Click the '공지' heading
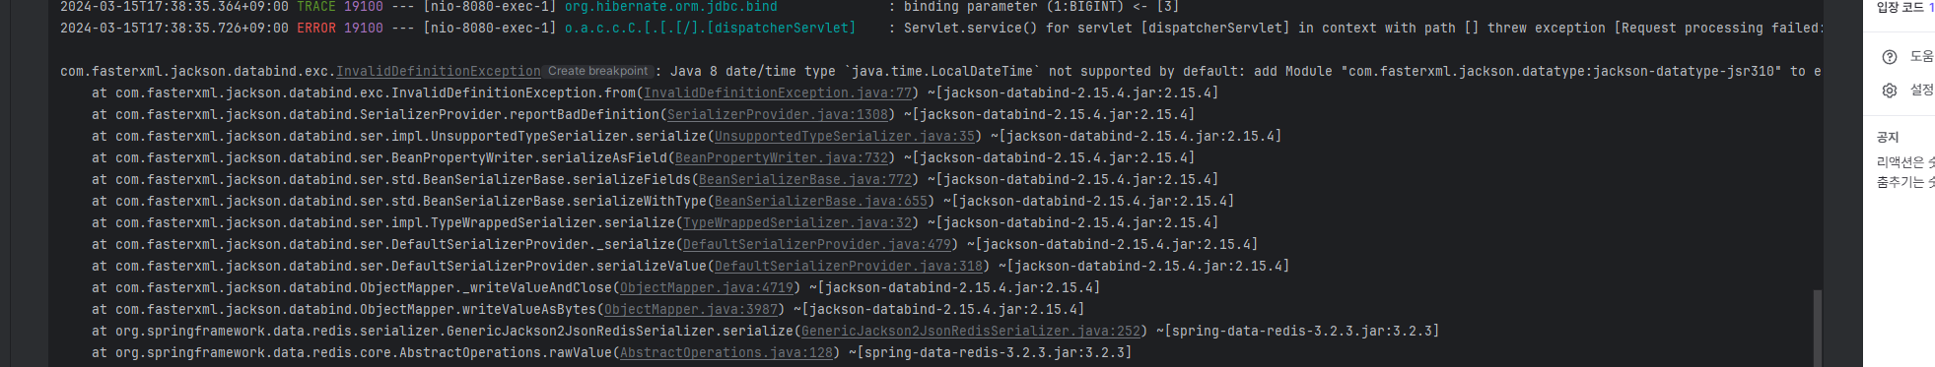The width and height of the screenshot is (1935, 367). 1888,138
